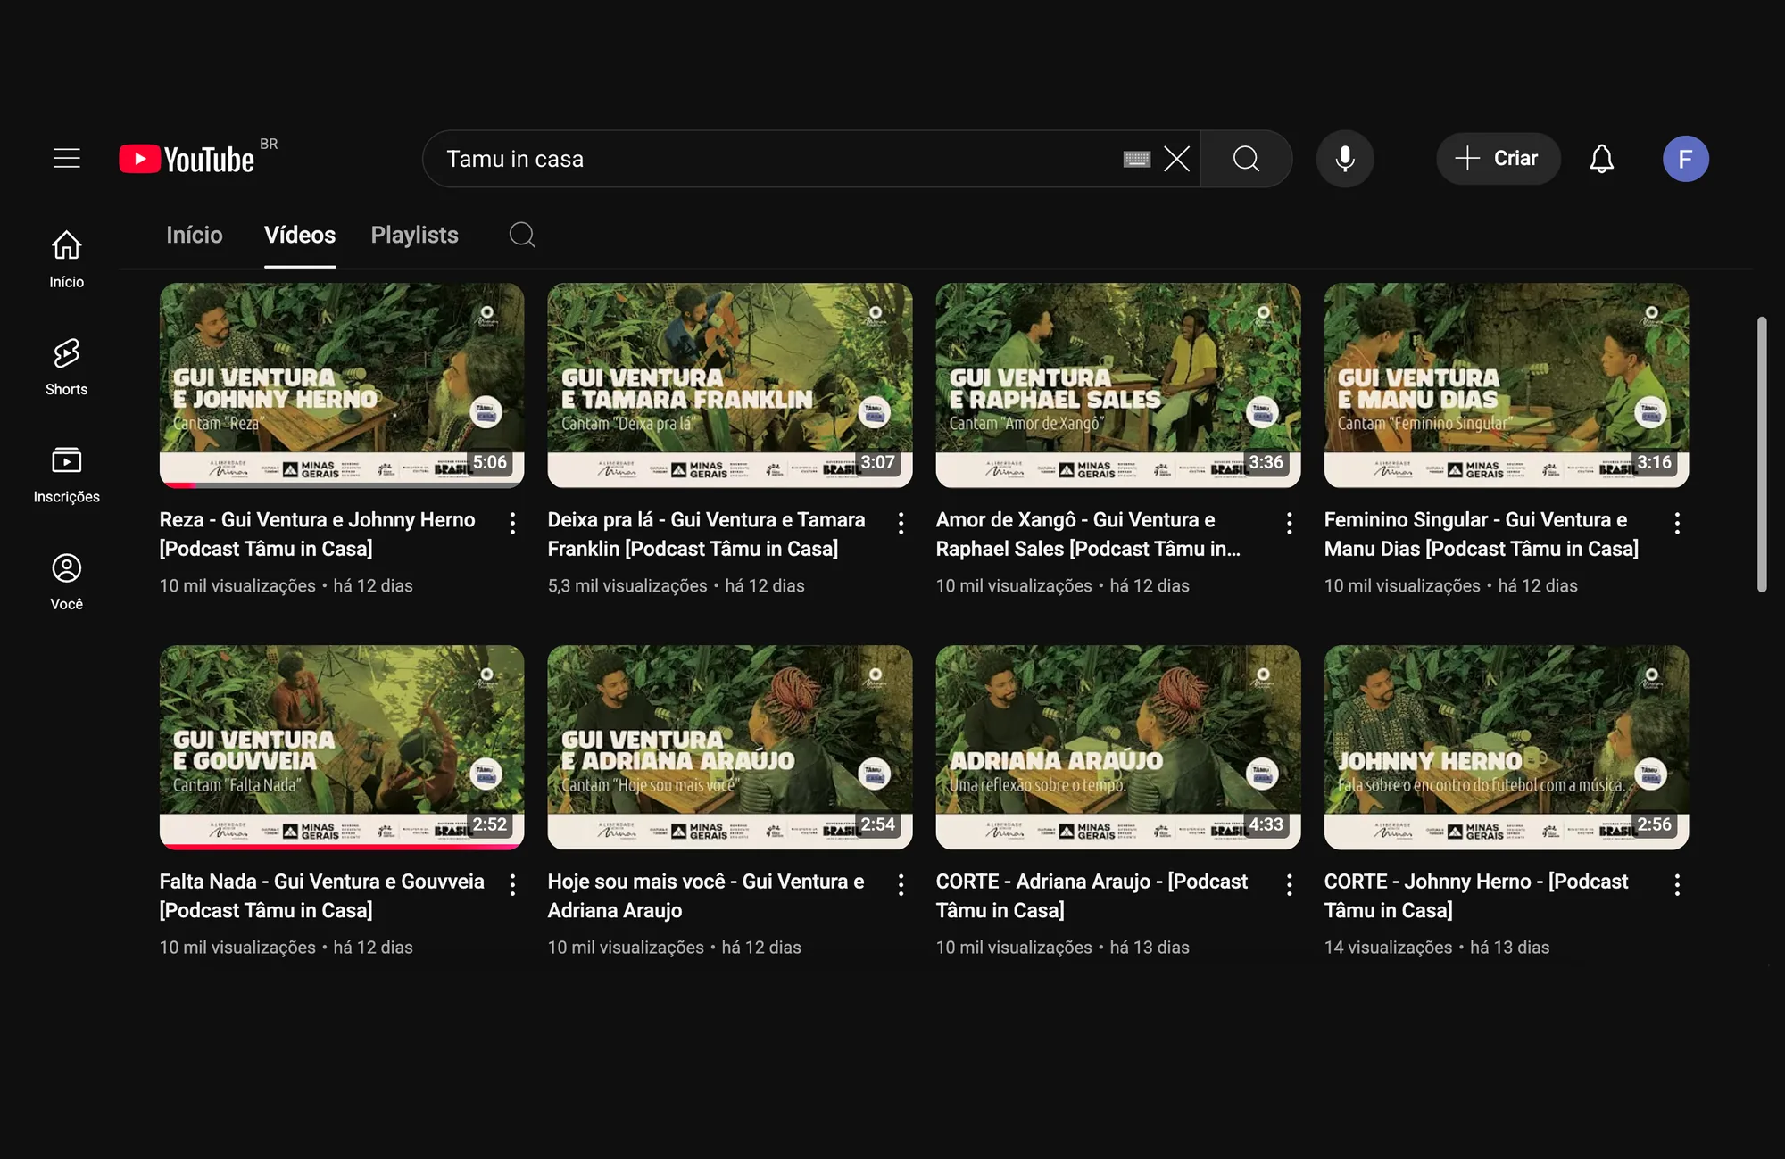Open the account avatar F
1785x1159 pixels.
tap(1685, 159)
